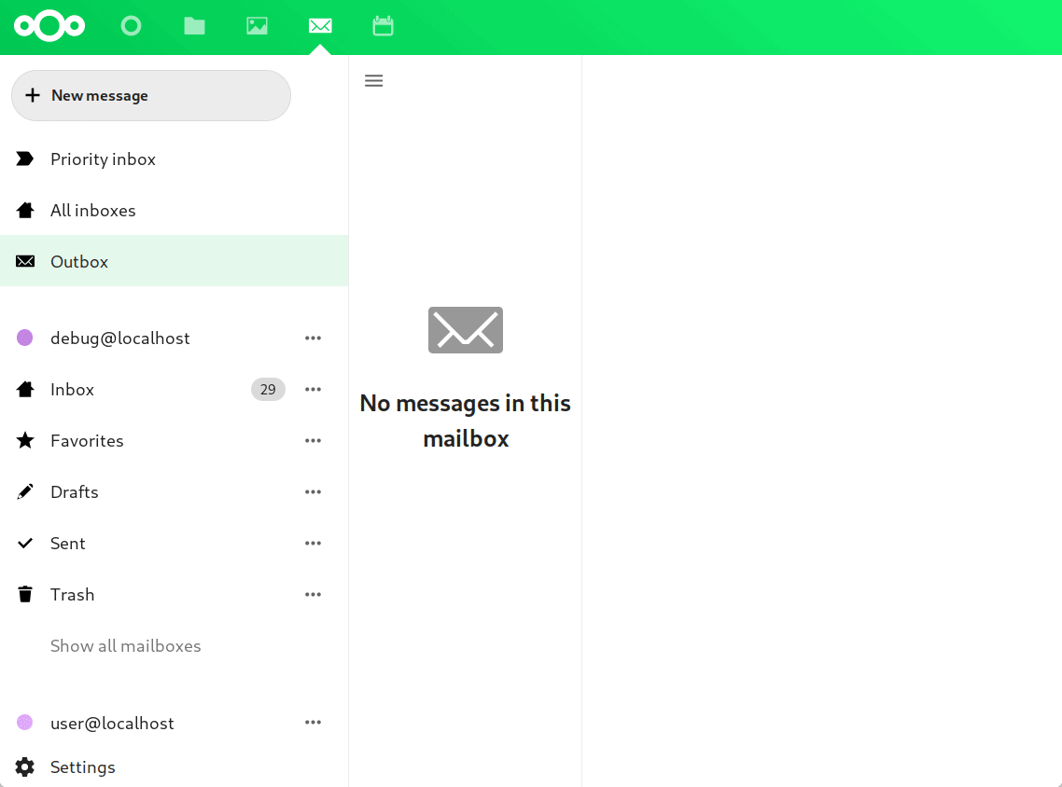The height and width of the screenshot is (787, 1062).
Task: Open Inbox actions menu
Action: pyautogui.click(x=313, y=389)
